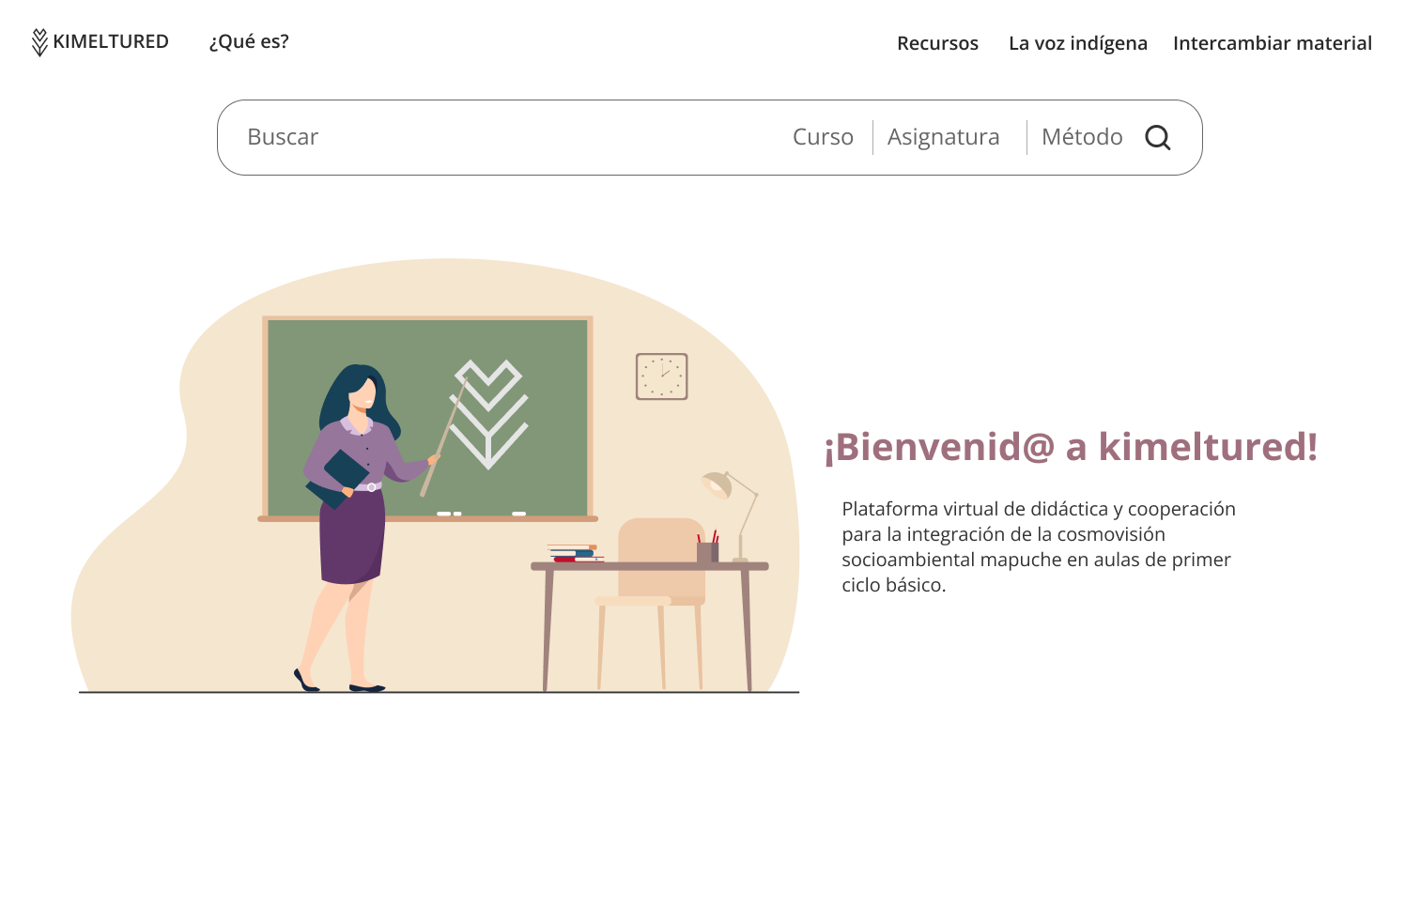1420x922 pixels.
Task: Click the platform description paragraph
Action: tap(1039, 546)
